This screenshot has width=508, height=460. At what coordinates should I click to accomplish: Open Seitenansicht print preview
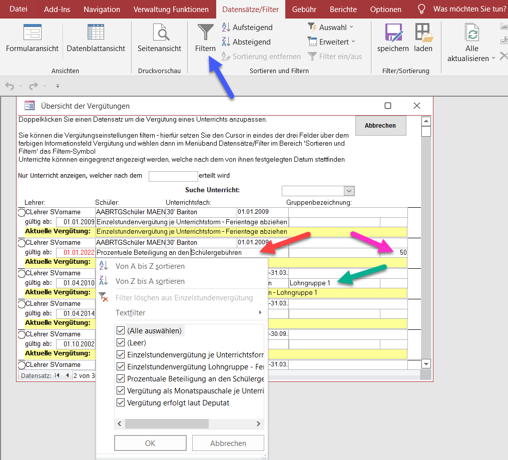pos(159,33)
